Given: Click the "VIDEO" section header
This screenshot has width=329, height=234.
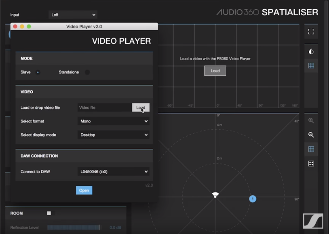Looking at the screenshot, I should [x=27, y=92].
